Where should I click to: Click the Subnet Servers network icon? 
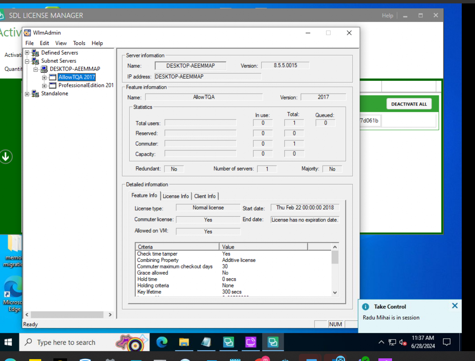(35, 61)
